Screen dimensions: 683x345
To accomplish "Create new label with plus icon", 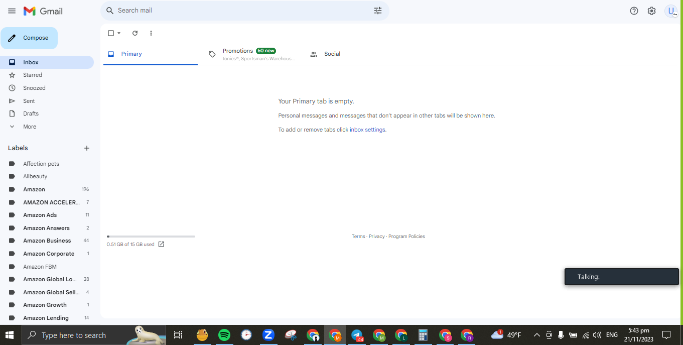I will pos(87,148).
